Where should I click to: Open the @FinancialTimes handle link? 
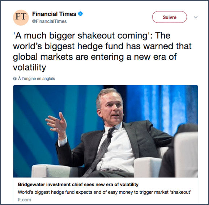coord(49,21)
